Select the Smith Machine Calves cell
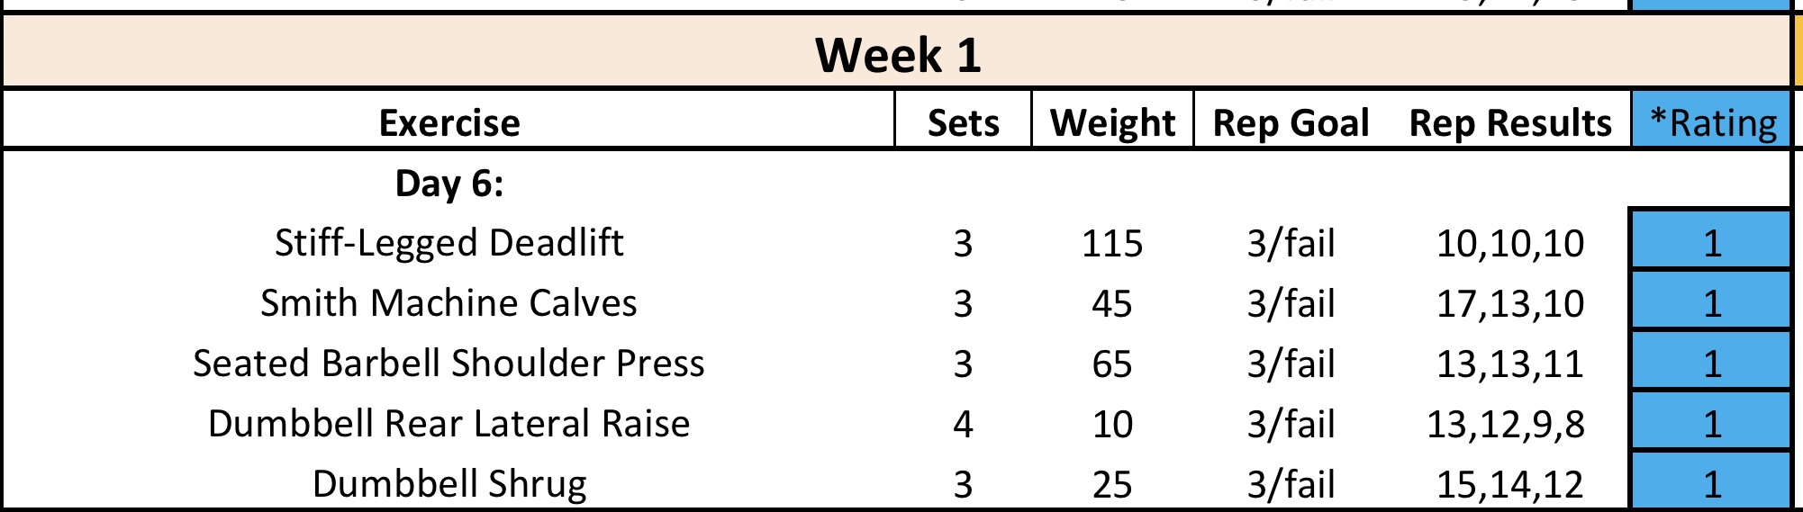 448,303
